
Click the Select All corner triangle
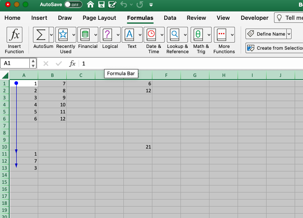point(5,75)
